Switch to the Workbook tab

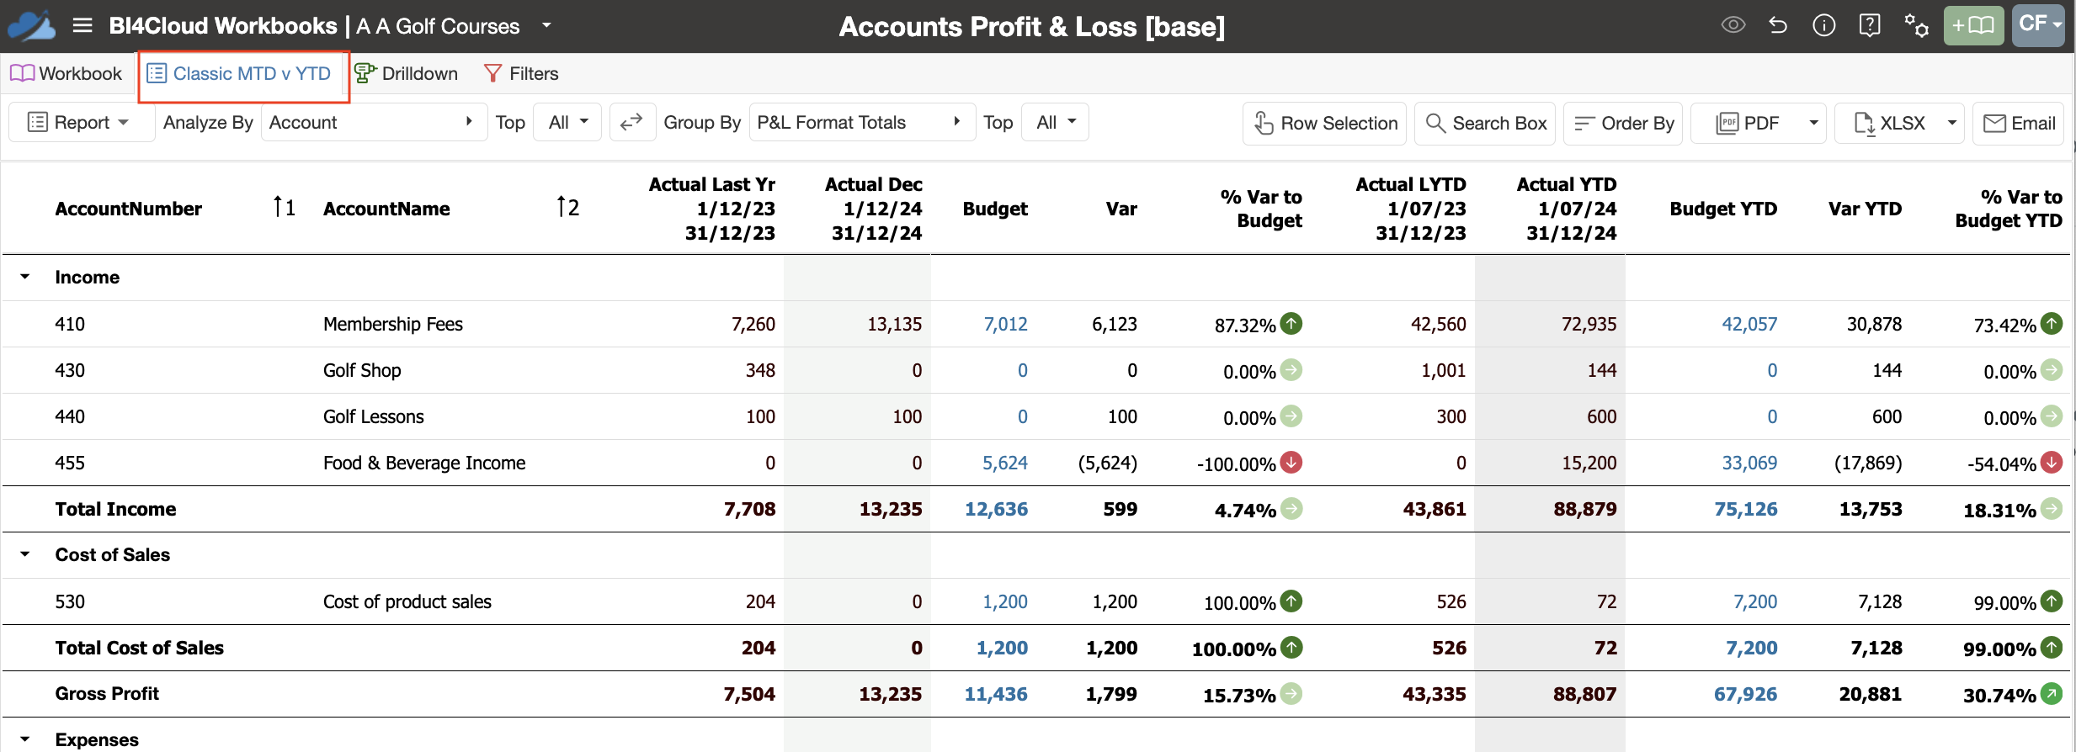66,73
